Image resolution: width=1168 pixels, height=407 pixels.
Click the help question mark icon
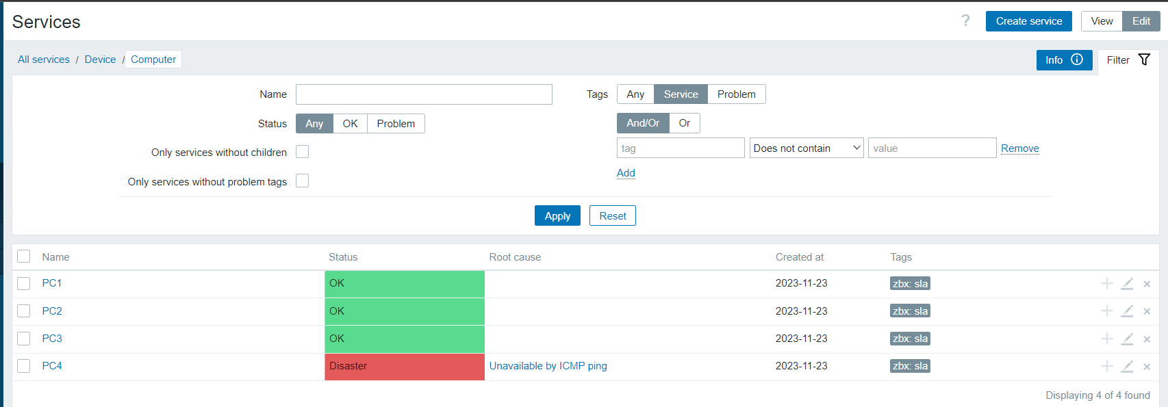pos(965,21)
